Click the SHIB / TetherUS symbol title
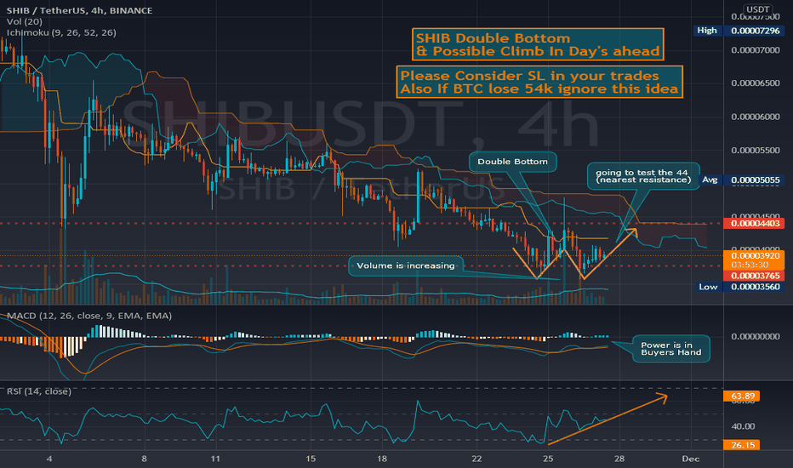The image size is (793, 468). pyautogui.click(x=79, y=10)
